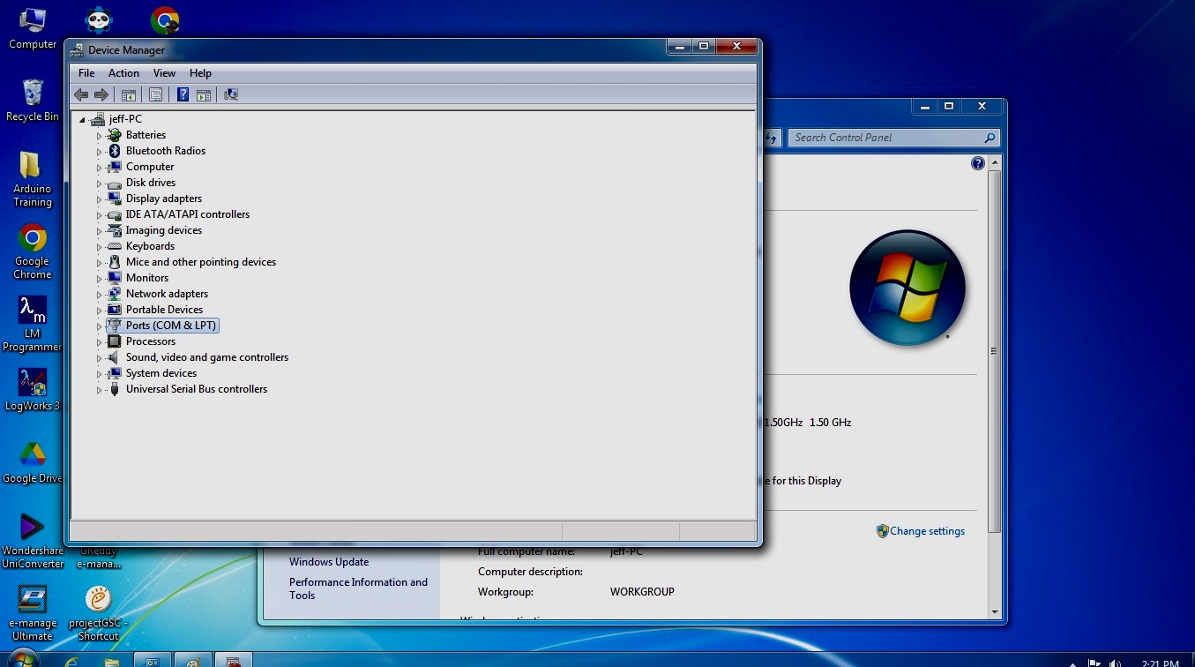Image resolution: width=1195 pixels, height=667 pixels.
Task: Click Show/Hide Action Pane toolbar icon
Action: (x=204, y=94)
